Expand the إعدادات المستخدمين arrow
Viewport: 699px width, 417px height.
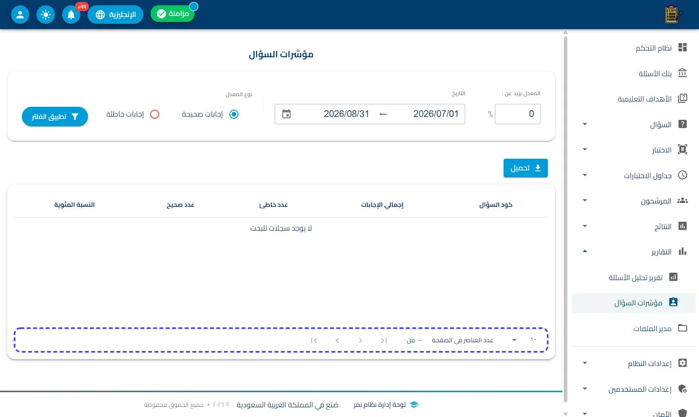(585, 389)
